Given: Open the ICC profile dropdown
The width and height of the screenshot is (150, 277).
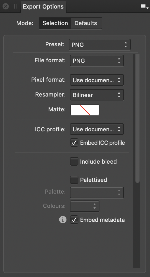Looking at the screenshot, I should click(97, 129).
